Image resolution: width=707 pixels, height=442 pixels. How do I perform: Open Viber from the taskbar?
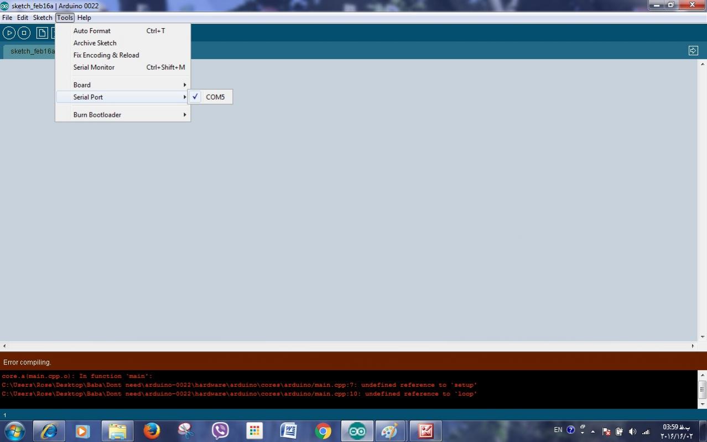[220, 431]
